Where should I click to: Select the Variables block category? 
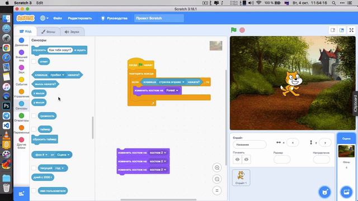(x=21, y=130)
